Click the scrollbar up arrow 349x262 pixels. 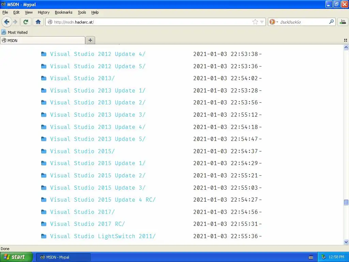click(x=346, y=47)
